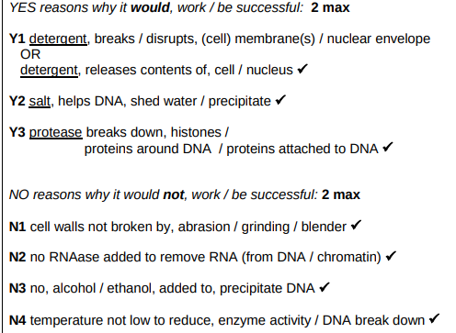Click the bold label 'N4'
This screenshot has height=333, width=456.
[x=17, y=320]
